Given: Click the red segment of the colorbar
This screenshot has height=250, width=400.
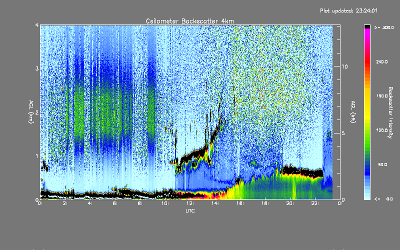Looking at the screenshot, I should point(367,62).
